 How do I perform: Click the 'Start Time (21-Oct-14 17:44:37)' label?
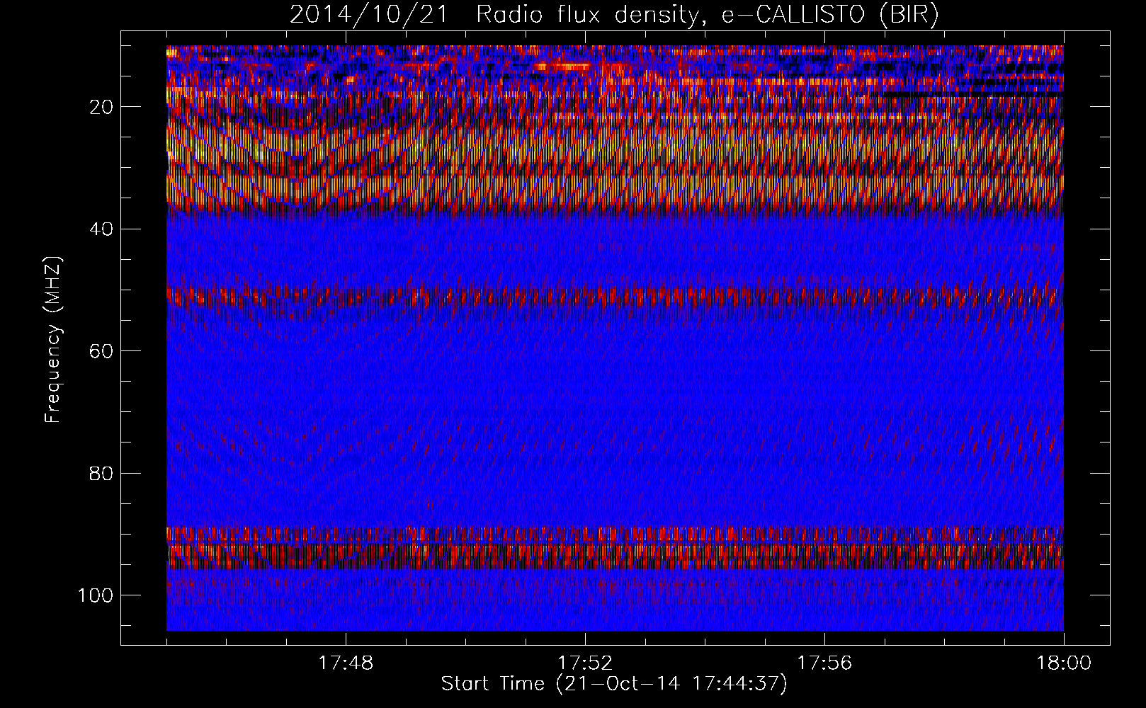(614, 684)
